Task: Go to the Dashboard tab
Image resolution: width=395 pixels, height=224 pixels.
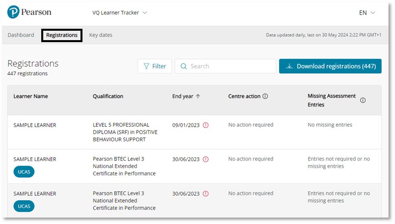Action: (x=21, y=35)
